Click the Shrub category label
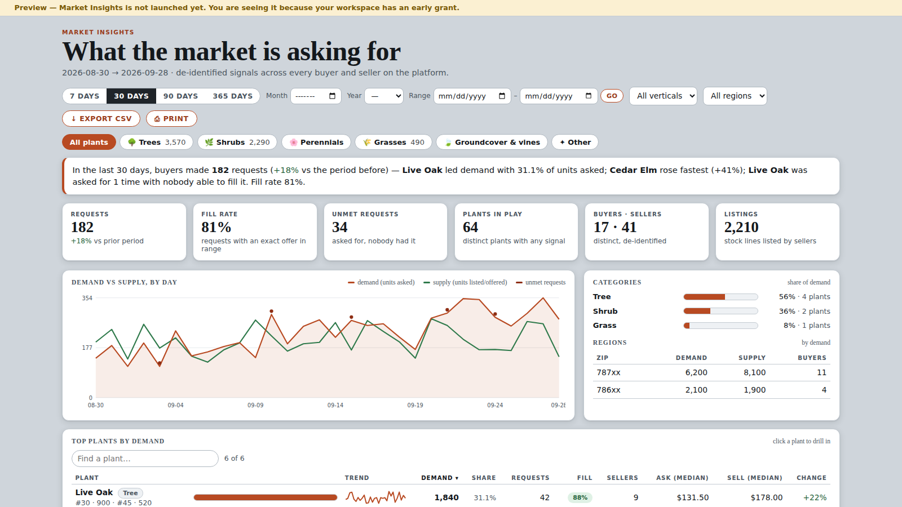The height and width of the screenshot is (507, 902). point(605,311)
